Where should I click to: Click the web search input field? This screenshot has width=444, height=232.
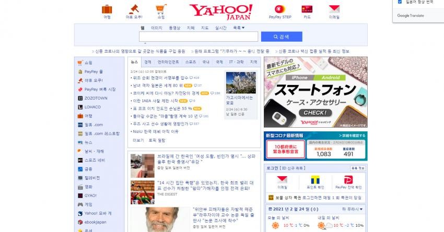pos(198,36)
